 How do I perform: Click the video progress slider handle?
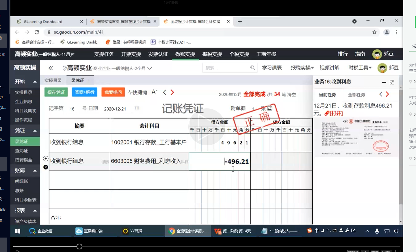(x=79, y=247)
